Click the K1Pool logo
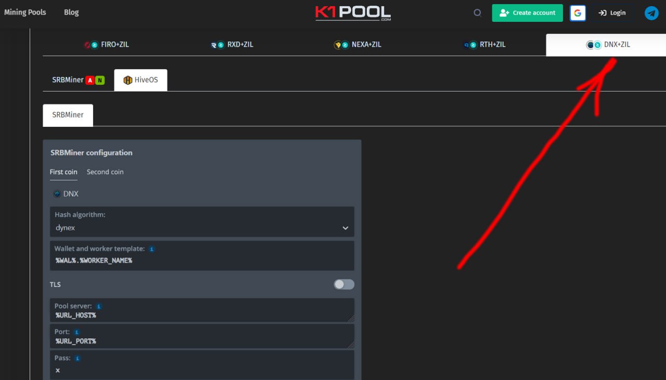 coord(353,13)
